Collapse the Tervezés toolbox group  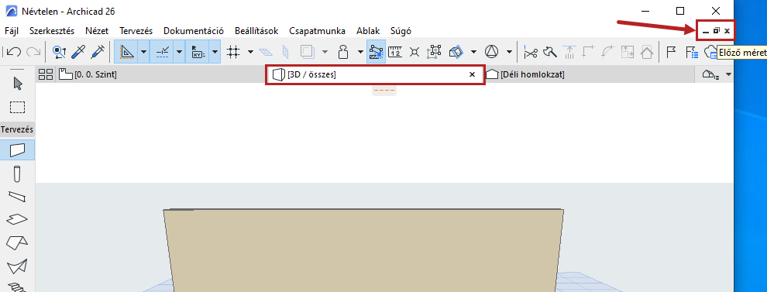(x=17, y=129)
